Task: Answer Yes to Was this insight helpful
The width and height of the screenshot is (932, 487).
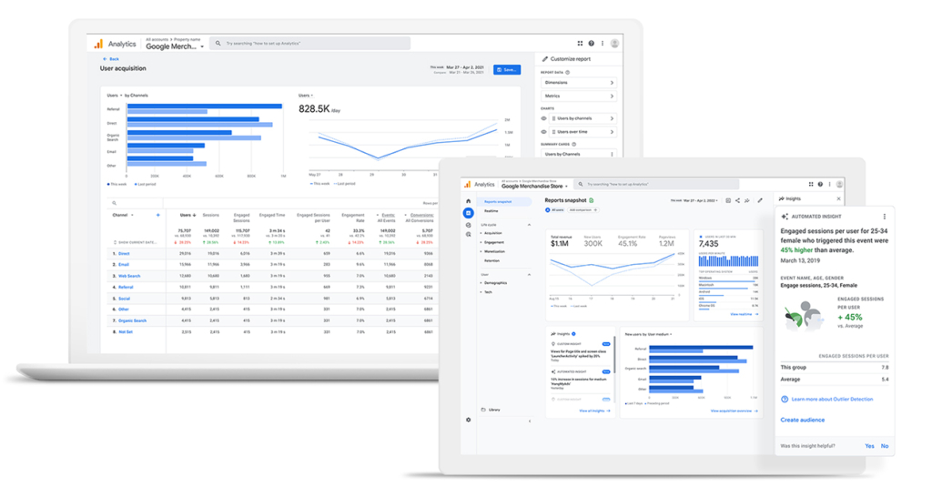Action: coord(869,446)
